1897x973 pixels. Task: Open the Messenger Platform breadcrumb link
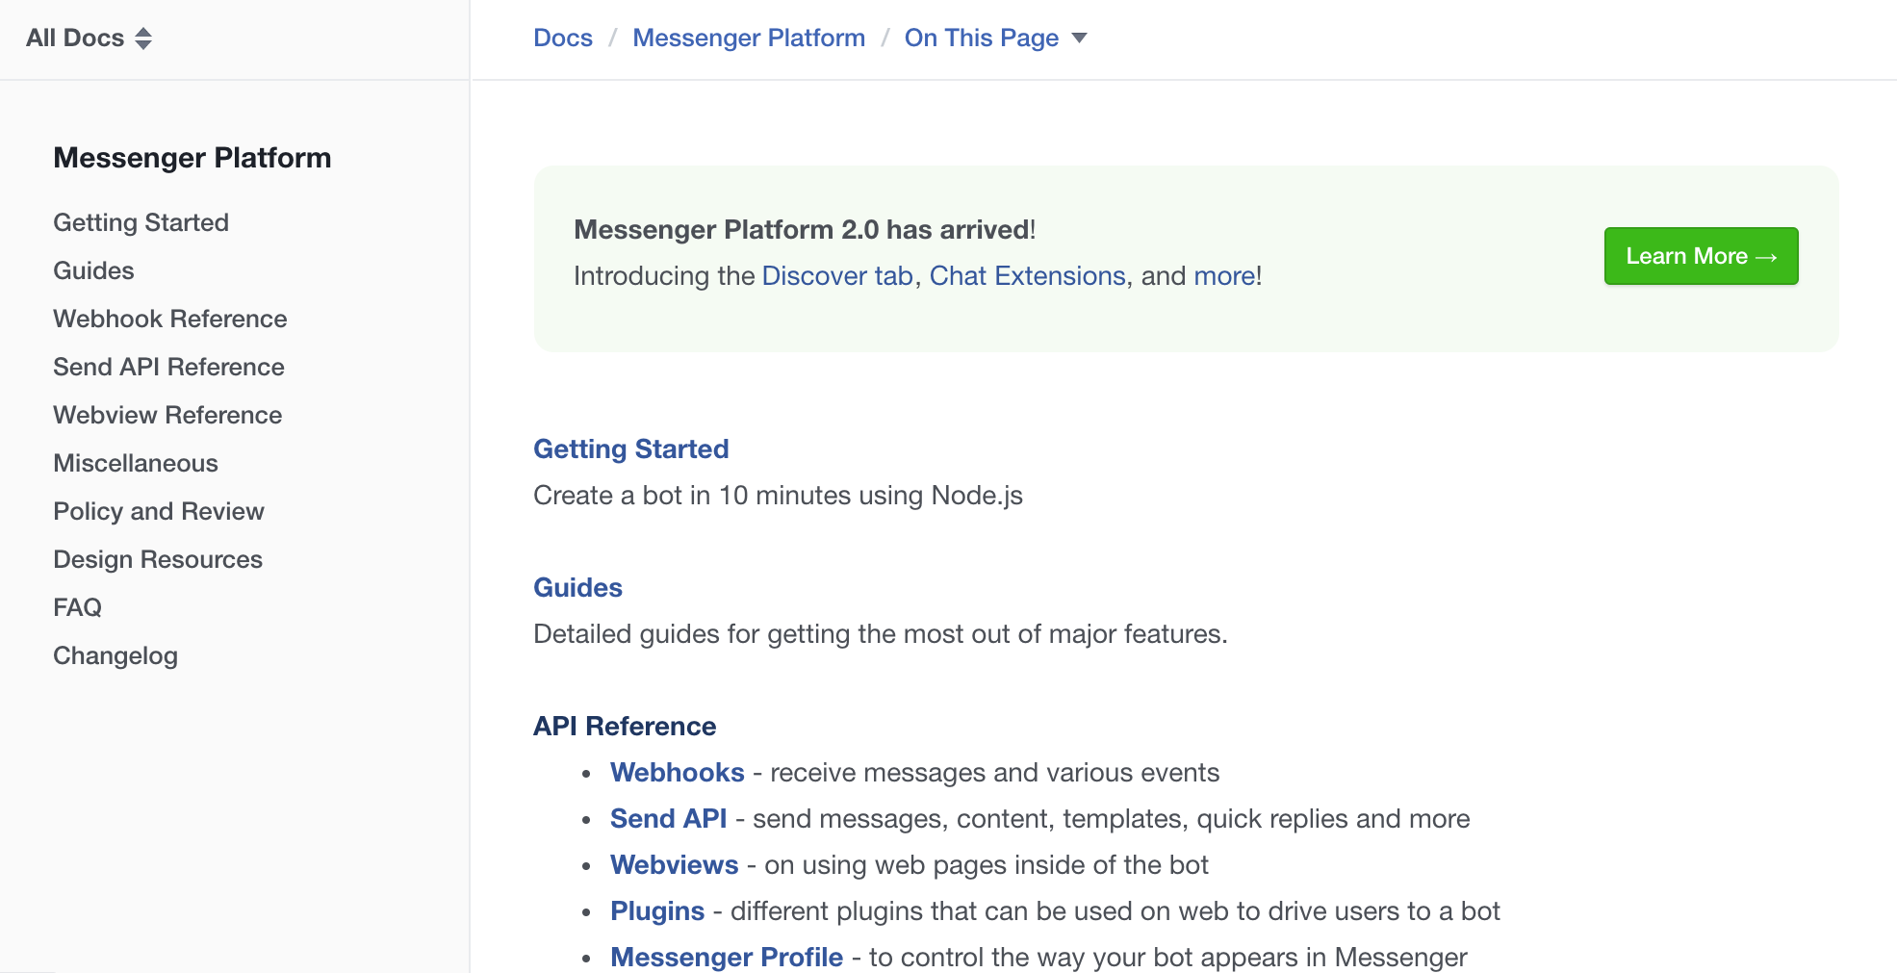click(x=749, y=38)
